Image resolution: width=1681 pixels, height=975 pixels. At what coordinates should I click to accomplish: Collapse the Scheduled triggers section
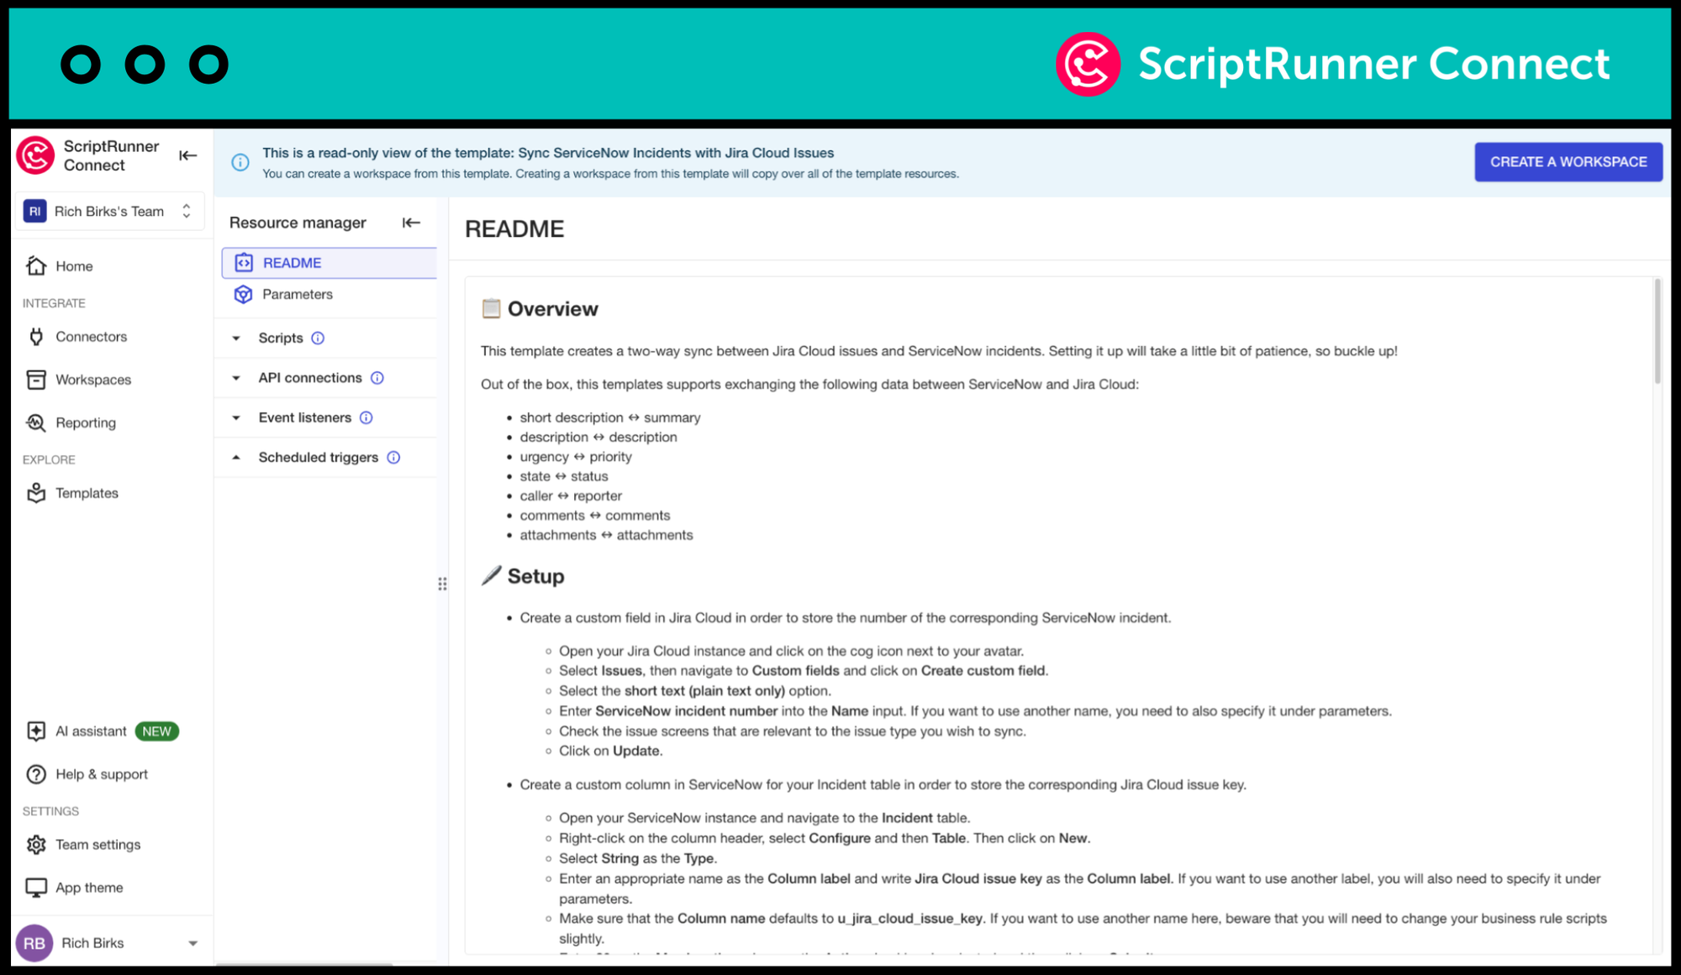click(237, 456)
